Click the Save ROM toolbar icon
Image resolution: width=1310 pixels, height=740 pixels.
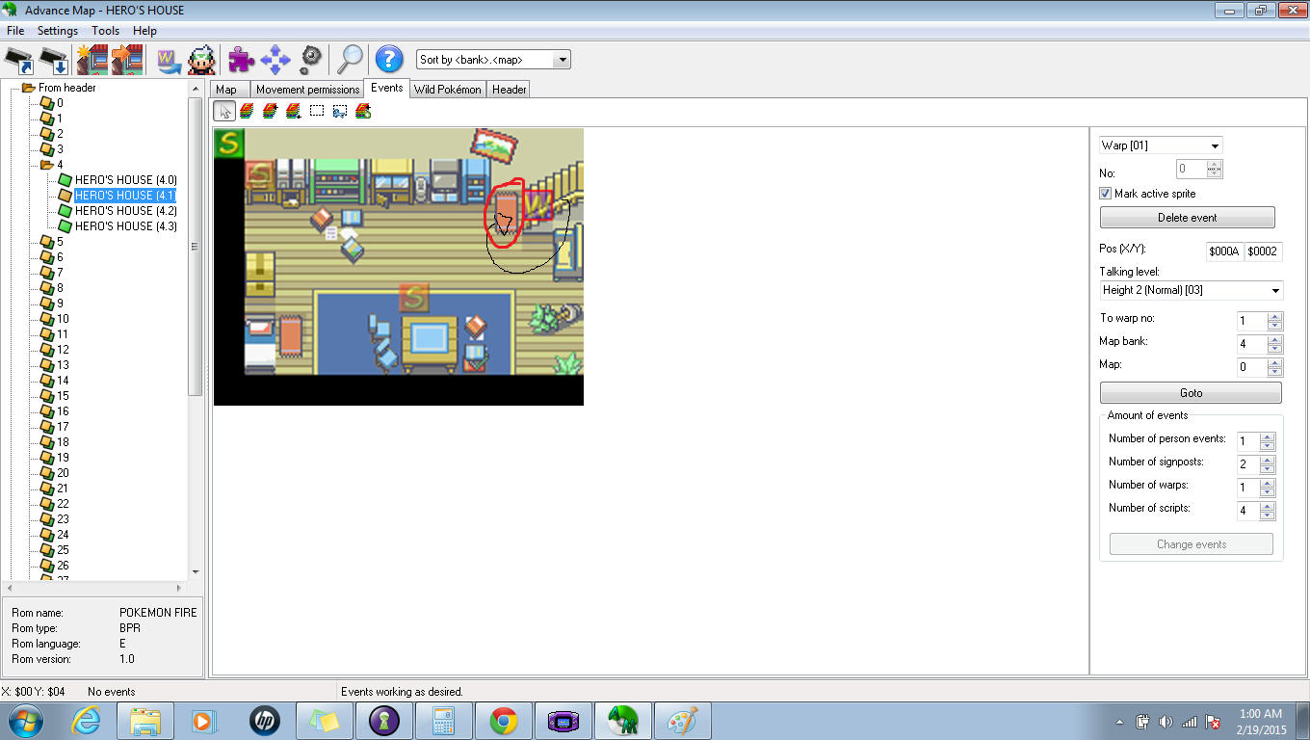54,59
